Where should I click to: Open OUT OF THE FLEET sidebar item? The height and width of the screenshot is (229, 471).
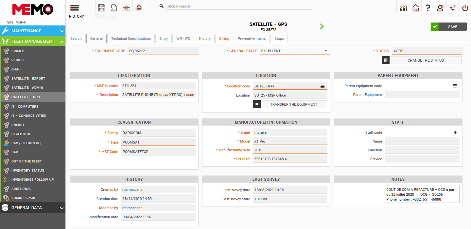pyautogui.click(x=33, y=161)
